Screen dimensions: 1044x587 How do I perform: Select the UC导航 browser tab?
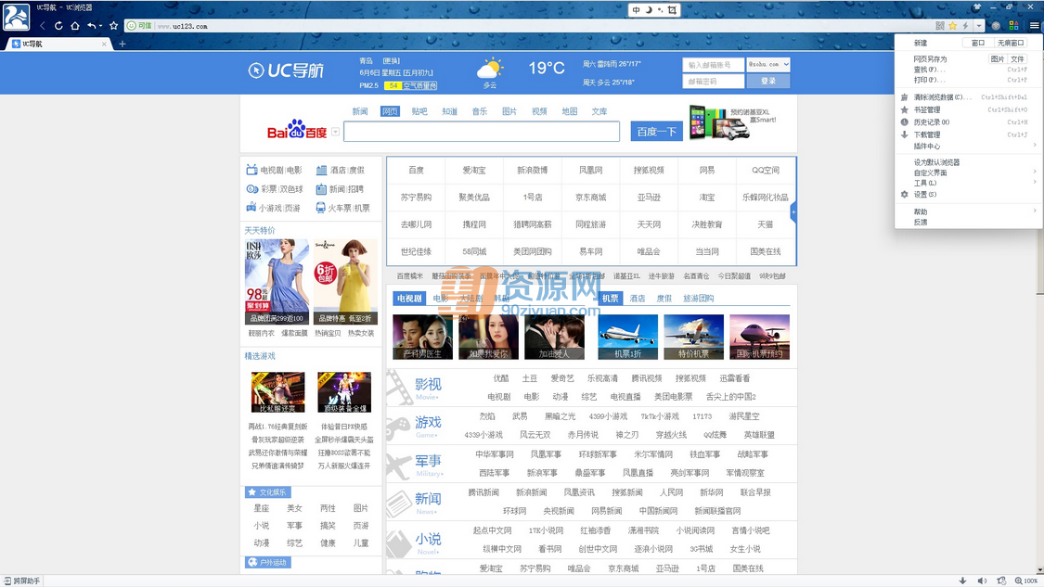click(x=58, y=44)
